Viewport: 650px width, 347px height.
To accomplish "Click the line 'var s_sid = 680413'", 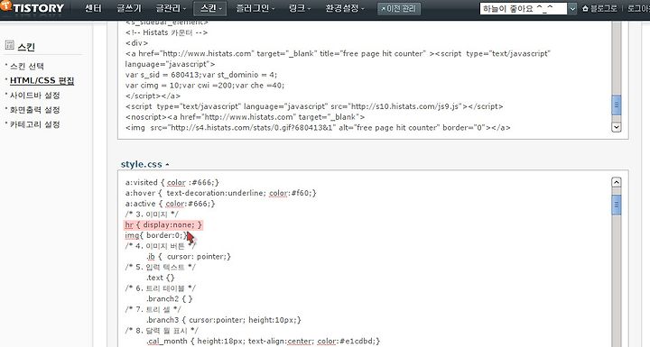I will (x=201, y=75).
